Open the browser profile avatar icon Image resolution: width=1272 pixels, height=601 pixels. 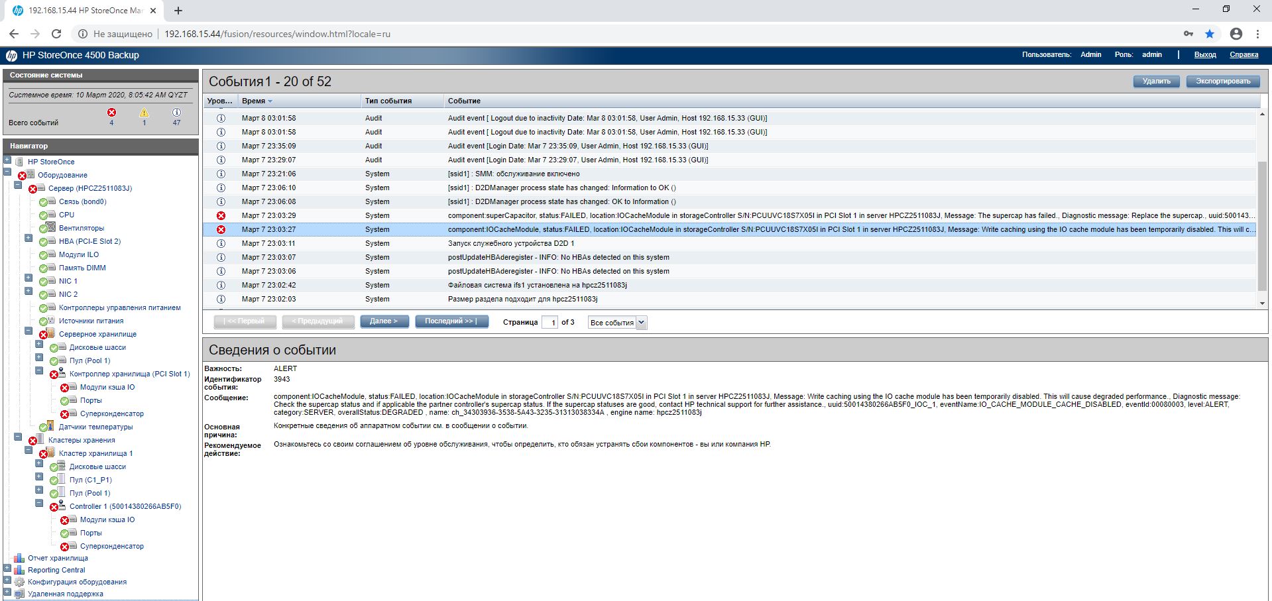(1236, 34)
